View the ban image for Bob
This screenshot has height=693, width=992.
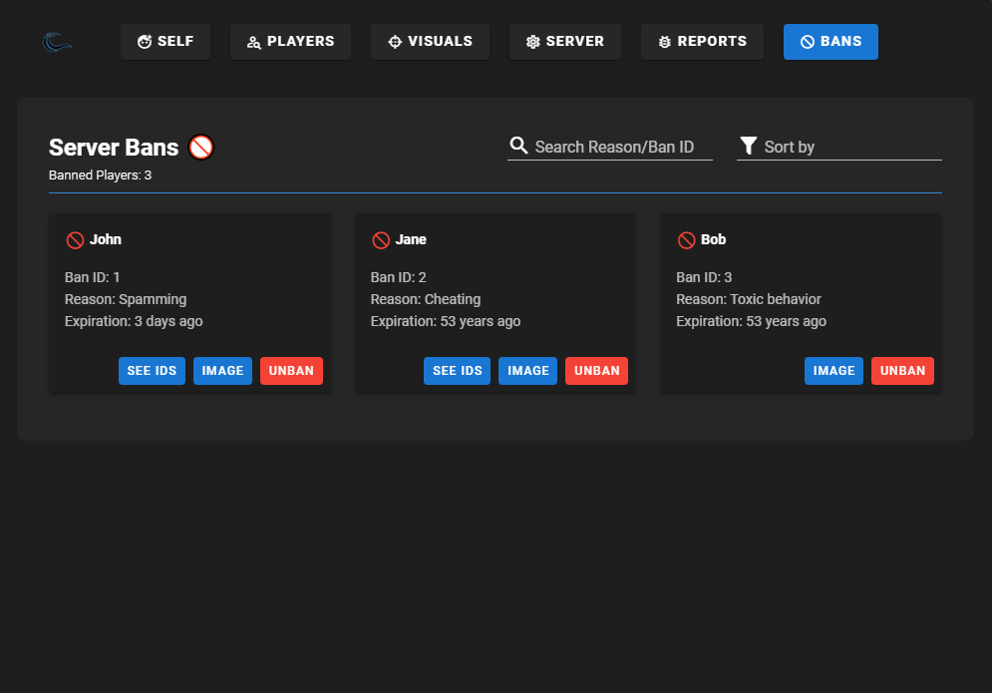(833, 370)
